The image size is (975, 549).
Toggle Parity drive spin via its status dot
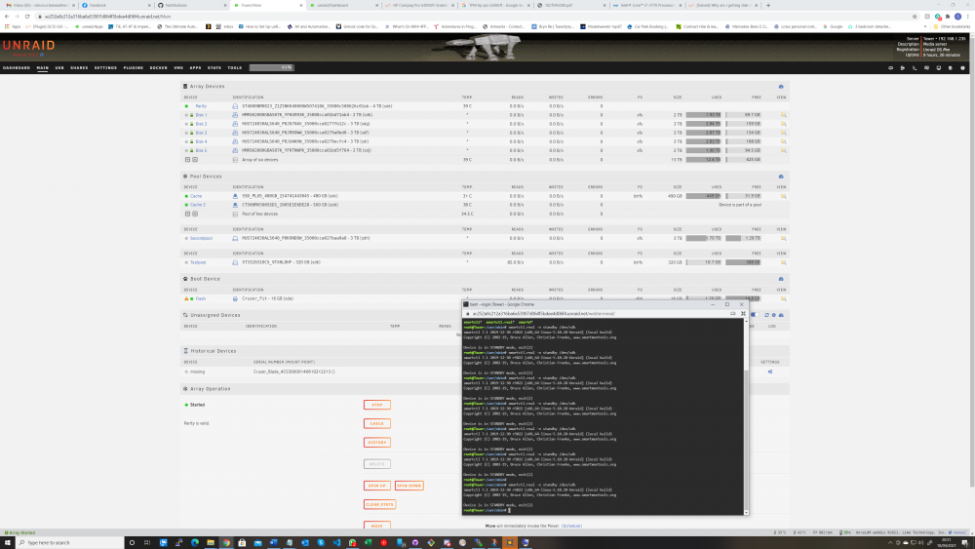tap(186, 106)
